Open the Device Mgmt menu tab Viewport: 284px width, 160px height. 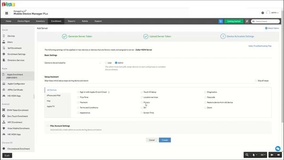pos(24,21)
